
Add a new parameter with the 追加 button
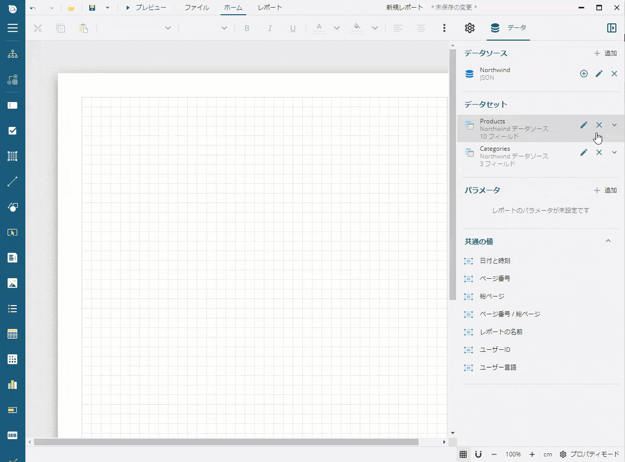605,190
